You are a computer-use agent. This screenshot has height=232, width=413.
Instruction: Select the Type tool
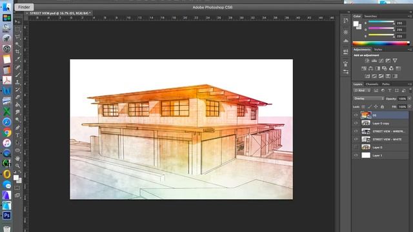tap(17, 135)
